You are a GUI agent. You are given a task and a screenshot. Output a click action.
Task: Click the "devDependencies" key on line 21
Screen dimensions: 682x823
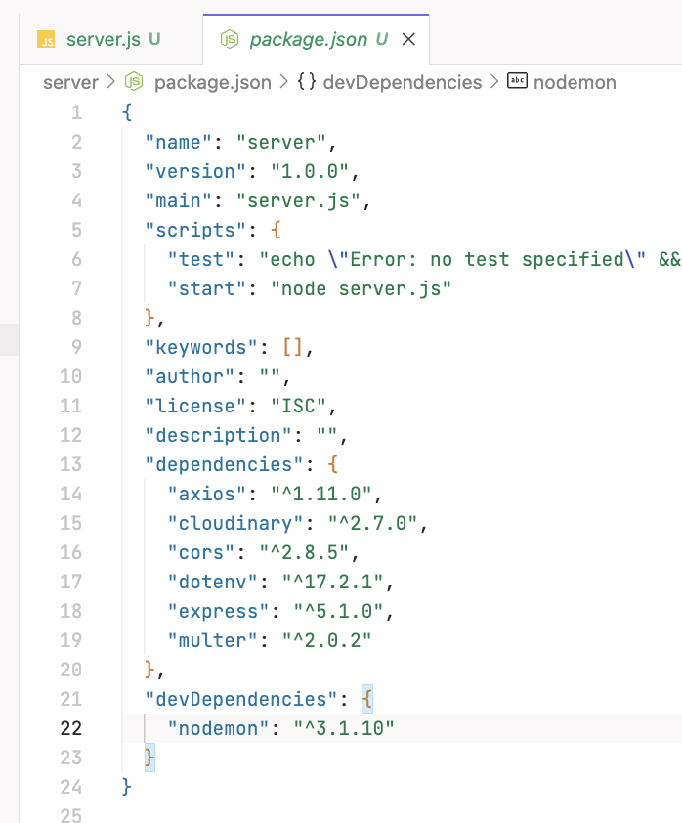point(240,699)
